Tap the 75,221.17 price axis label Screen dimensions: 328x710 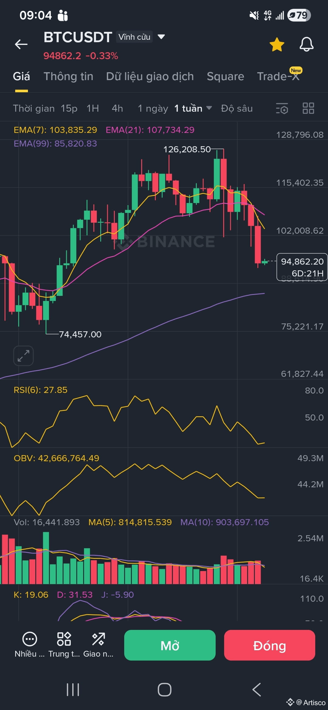point(302,326)
